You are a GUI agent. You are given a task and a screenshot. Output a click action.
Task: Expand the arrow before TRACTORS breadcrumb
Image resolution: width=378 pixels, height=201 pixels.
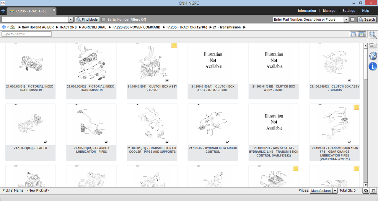pos(57,27)
